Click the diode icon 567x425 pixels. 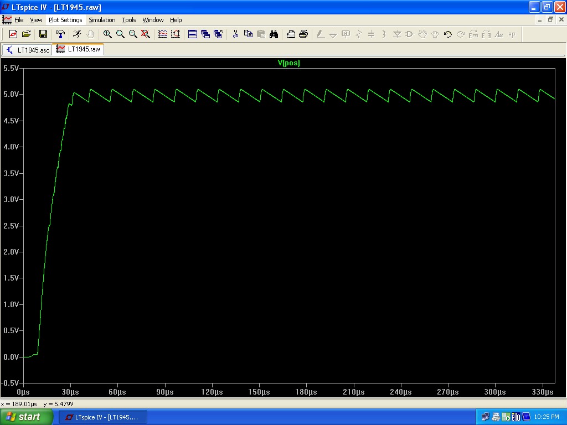click(397, 34)
